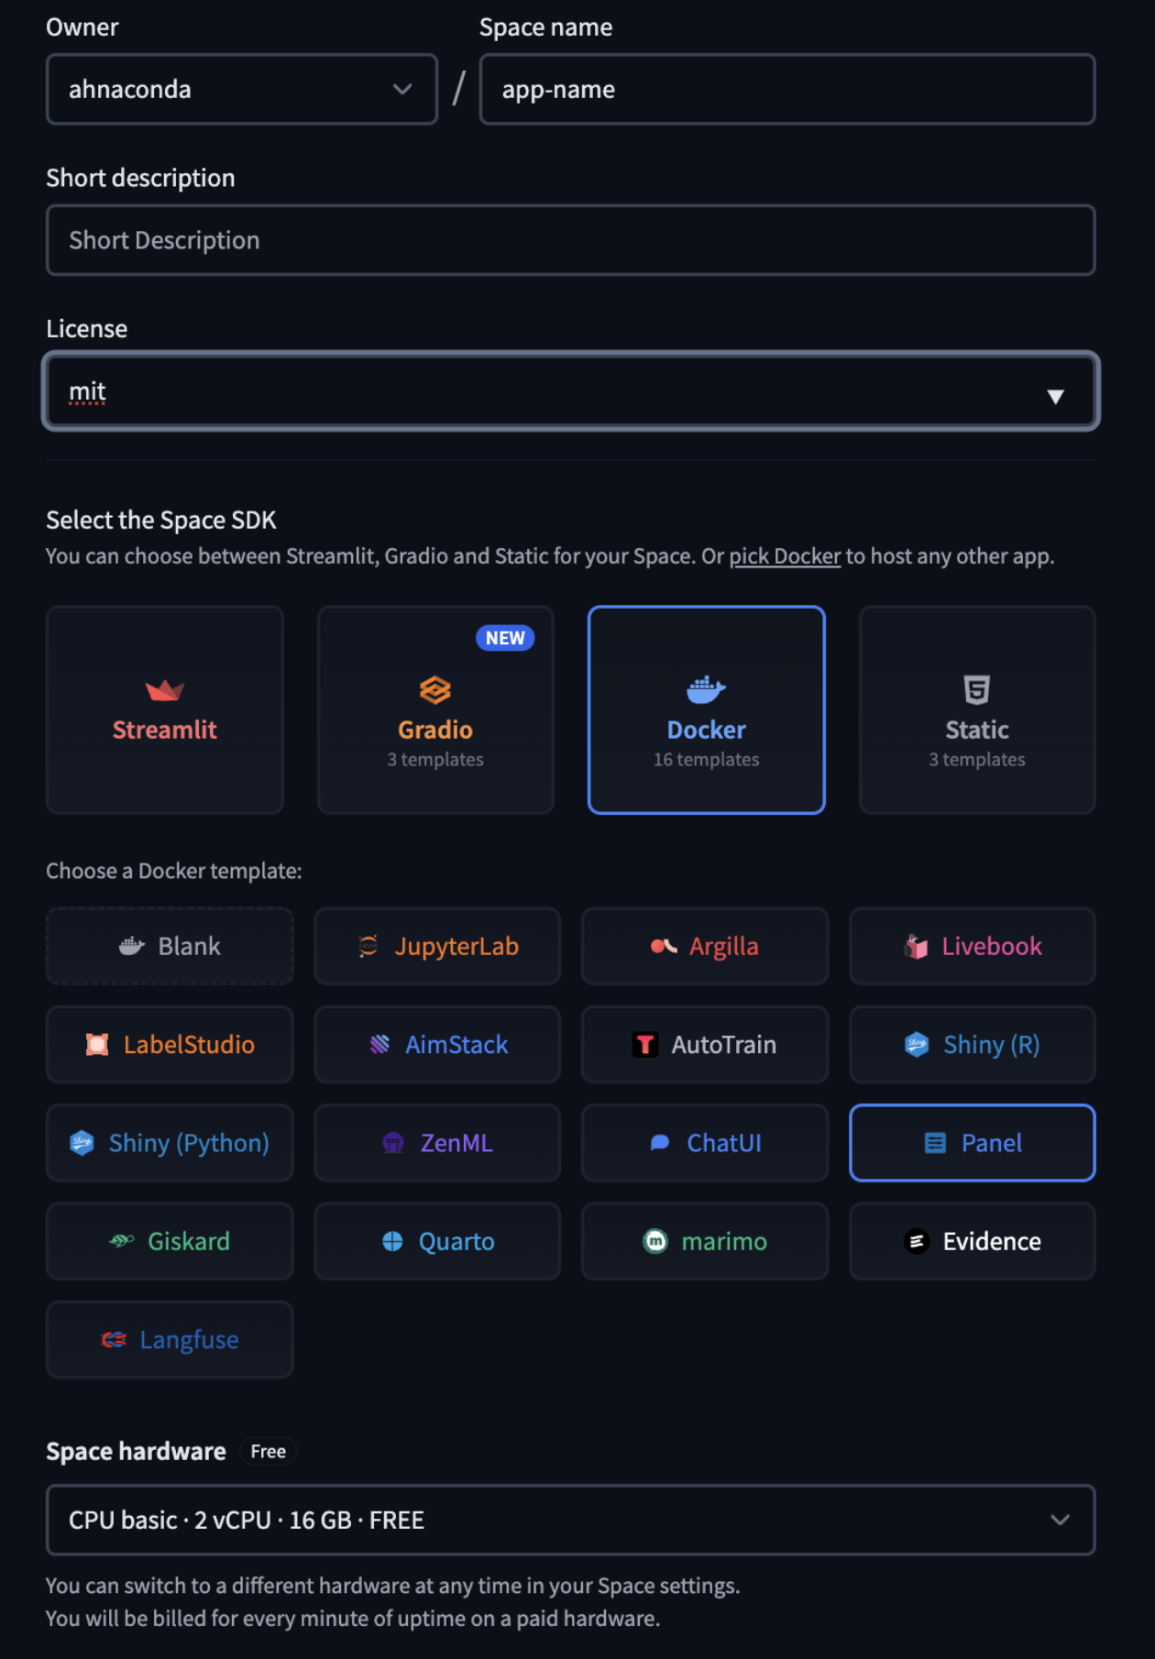This screenshot has width=1155, height=1659.
Task: Click the Livebook template icon
Action: click(x=916, y=946)
